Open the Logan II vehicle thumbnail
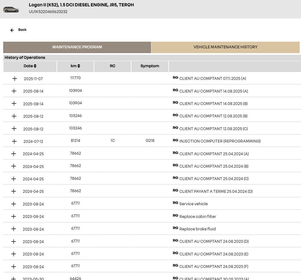This screenshot has width=301, height=280. pyautogui.click(x=11, y=9)
